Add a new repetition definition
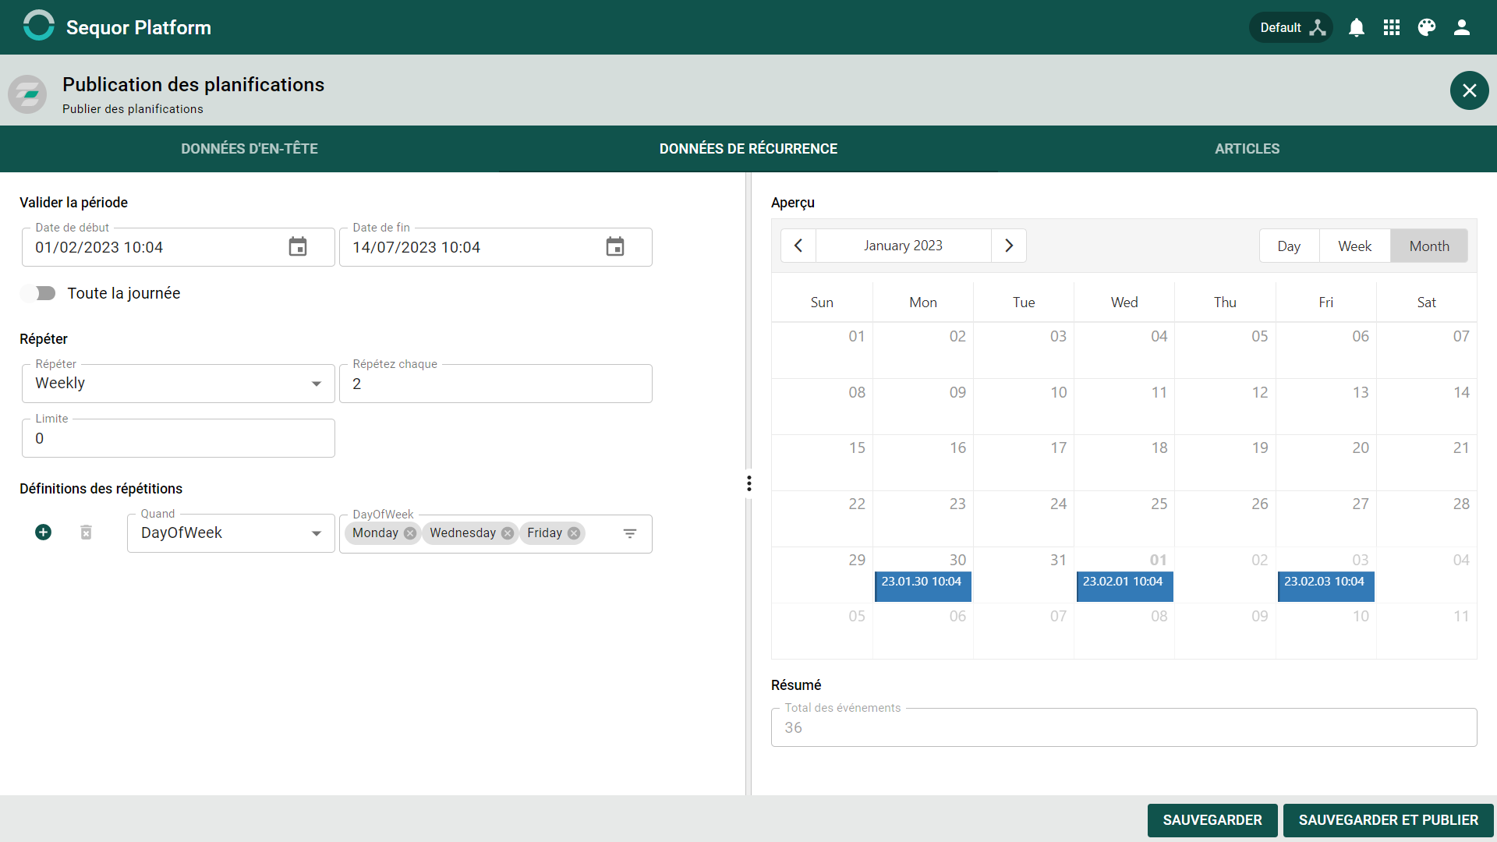This screenshot has width=1497, height=842. tap(44, 532)
